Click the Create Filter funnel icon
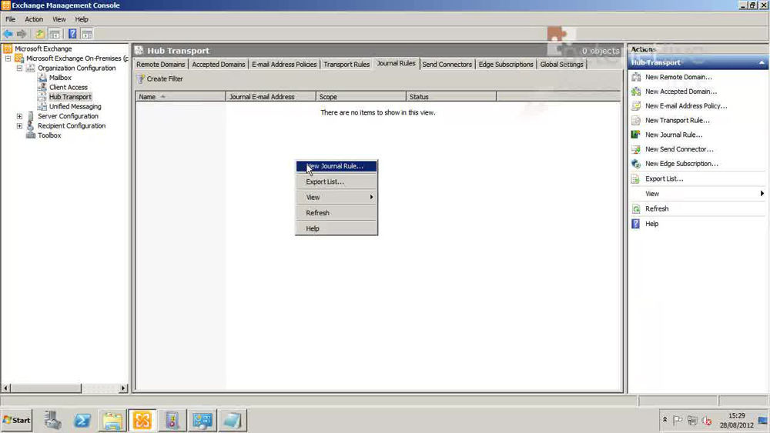 (141, 78)
